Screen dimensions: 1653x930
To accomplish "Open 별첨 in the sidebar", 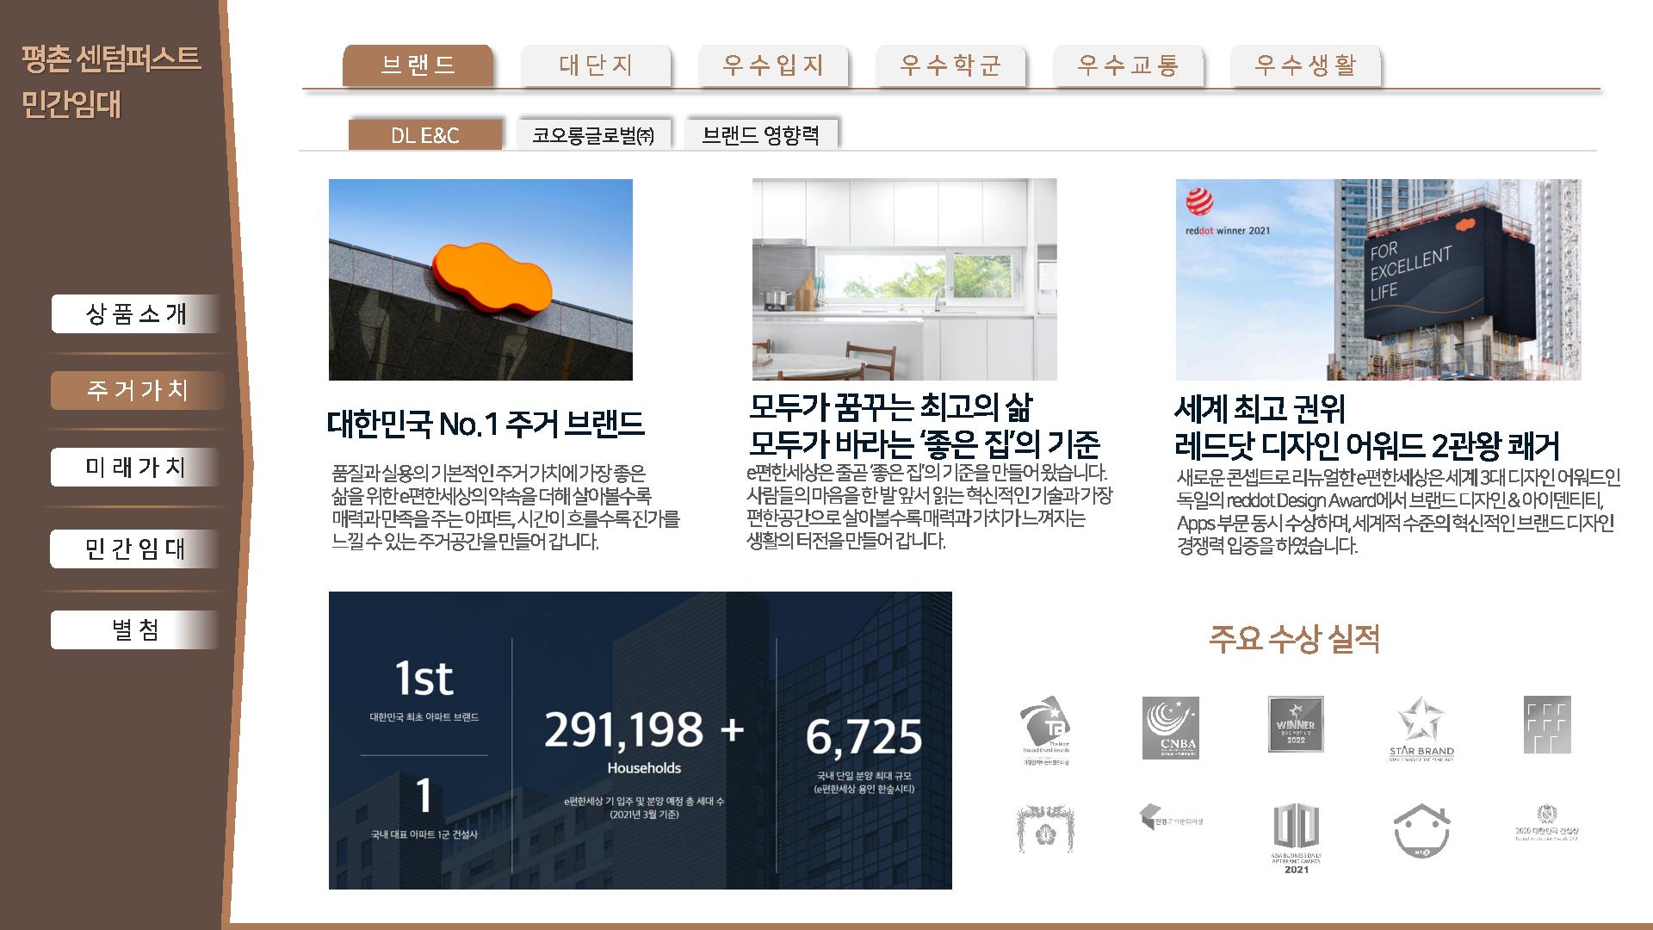I will click(136, 630).
